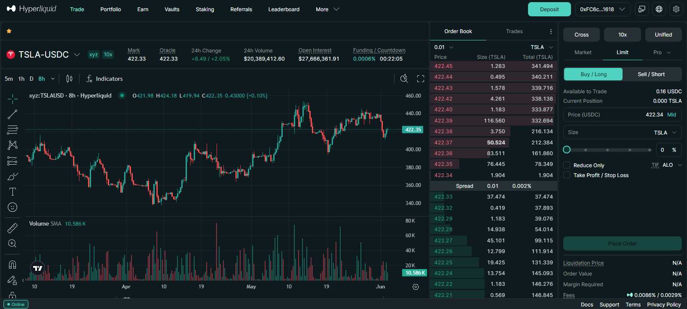Viewport: 687px width, 309px height.
Task: Open the Privacy Policy link
Action: (664, 304)
